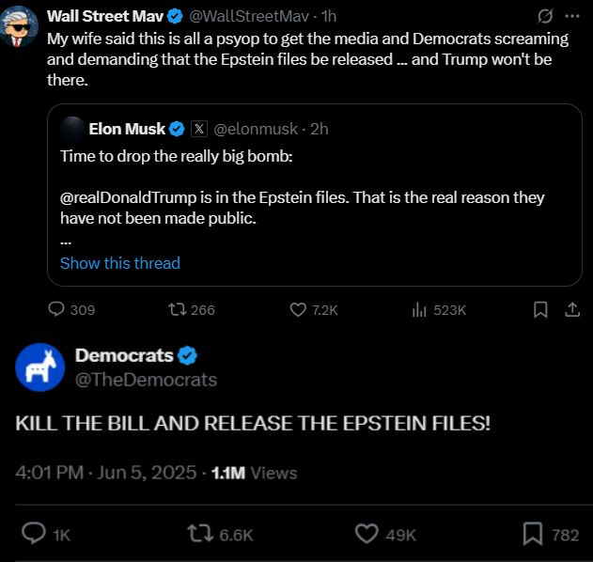Screen dimensions: 593x562
Task: View analytics for 523K views post
Action: 419,310
